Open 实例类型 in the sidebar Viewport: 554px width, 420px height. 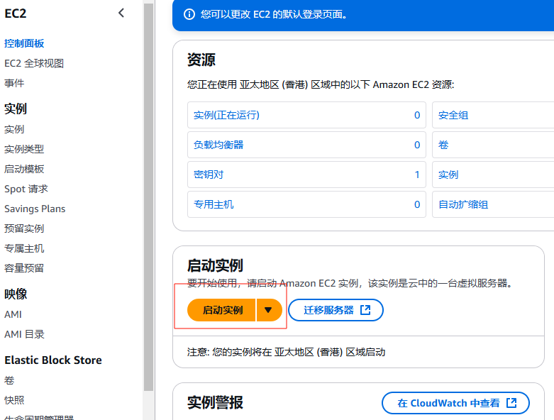[24, 149]
